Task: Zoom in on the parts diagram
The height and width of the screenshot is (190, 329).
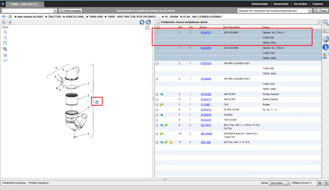Action: click(5, 32)
